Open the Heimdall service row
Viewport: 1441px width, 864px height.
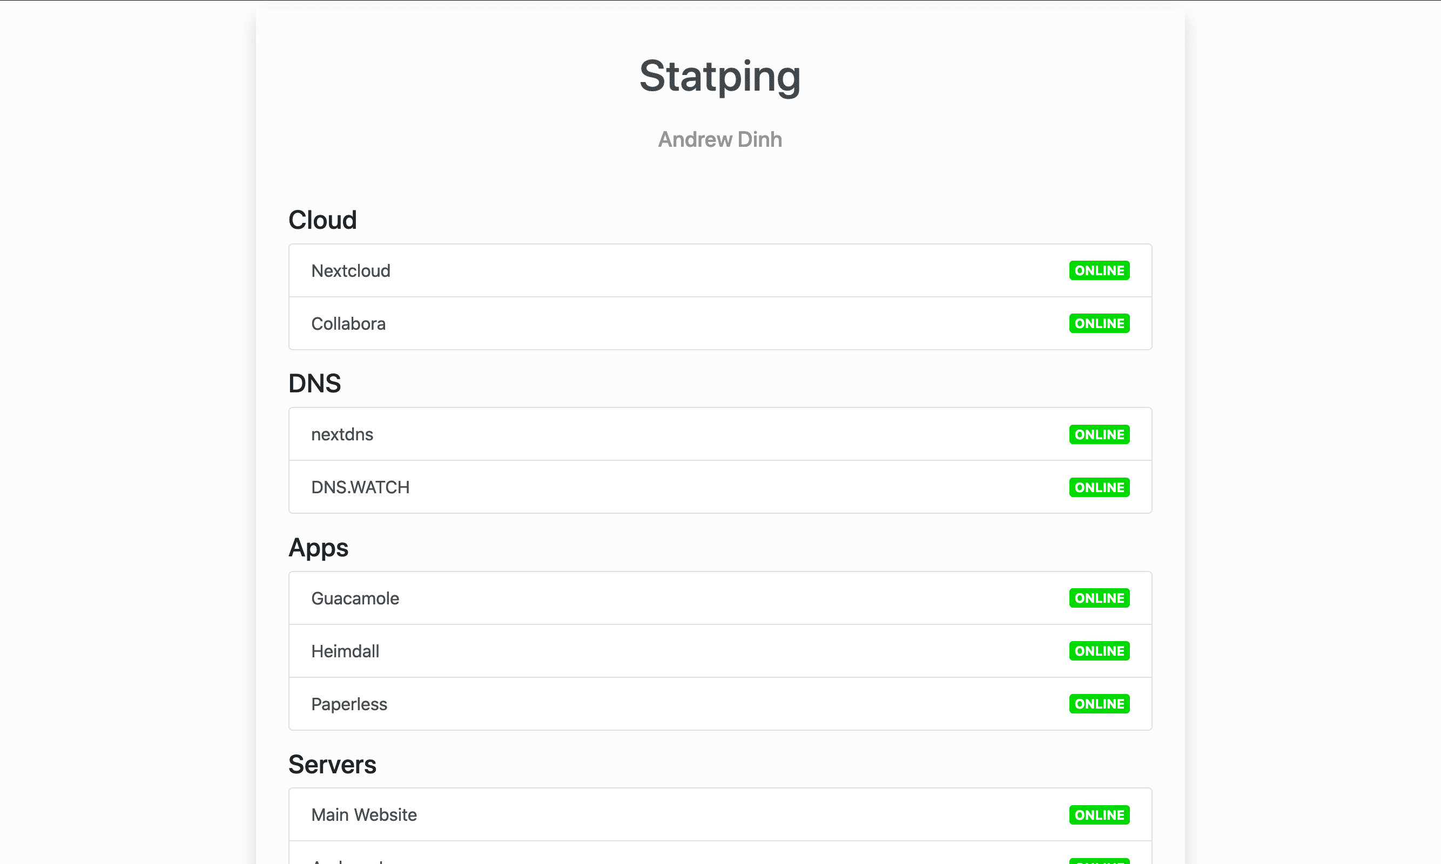coord(720,651)
